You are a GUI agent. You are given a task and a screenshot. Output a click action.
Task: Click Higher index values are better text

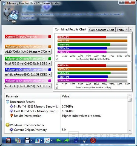(81, 116)
